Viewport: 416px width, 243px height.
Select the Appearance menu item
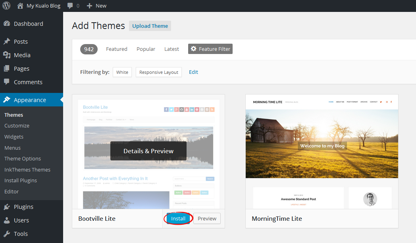32,100
